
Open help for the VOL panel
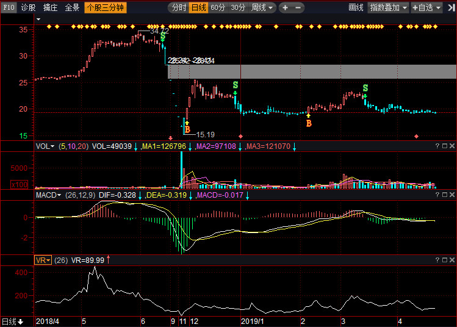[x=437, y=146]
